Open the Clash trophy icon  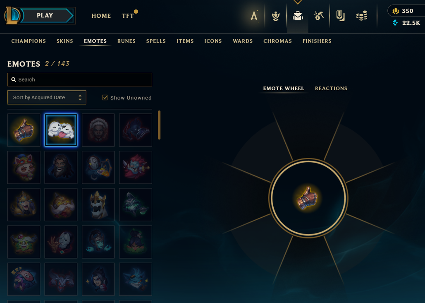tap(276, 16)
